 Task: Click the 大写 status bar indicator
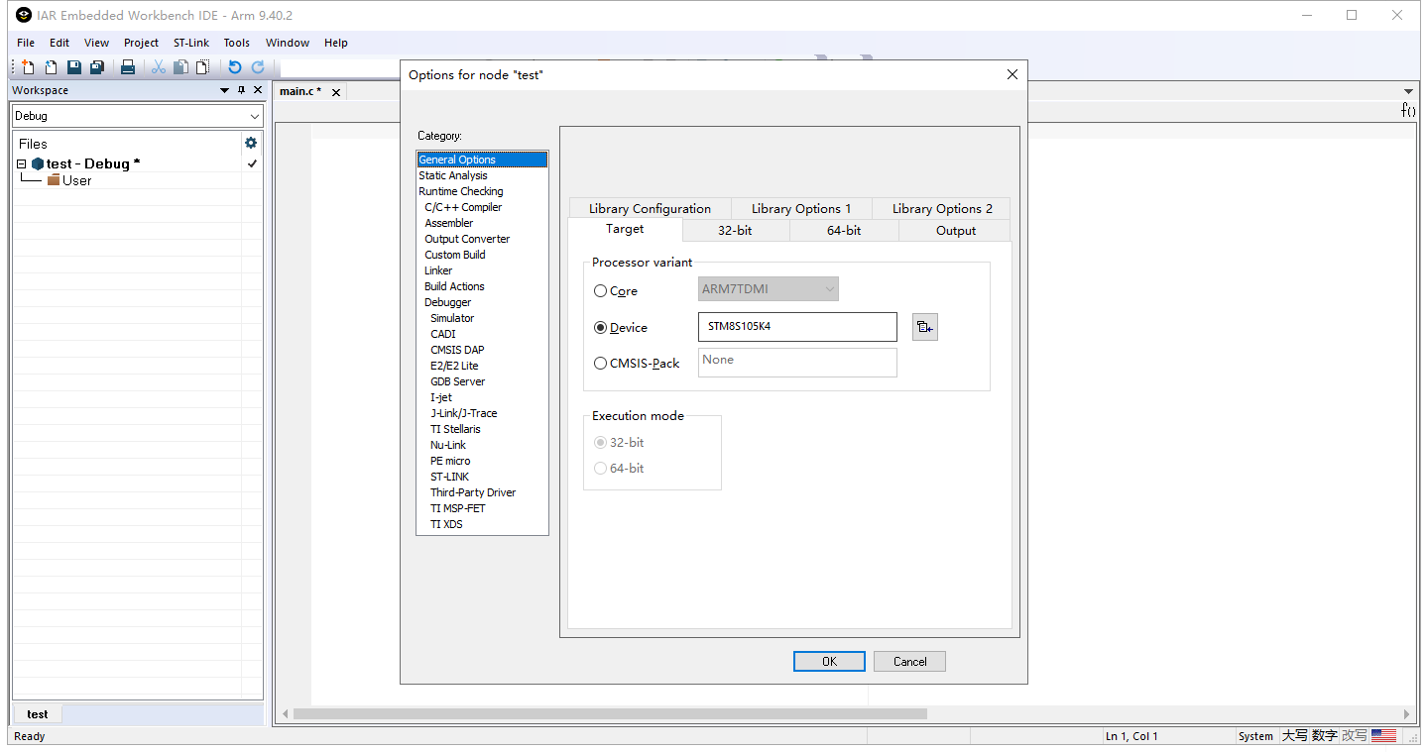click(1294, 735)
